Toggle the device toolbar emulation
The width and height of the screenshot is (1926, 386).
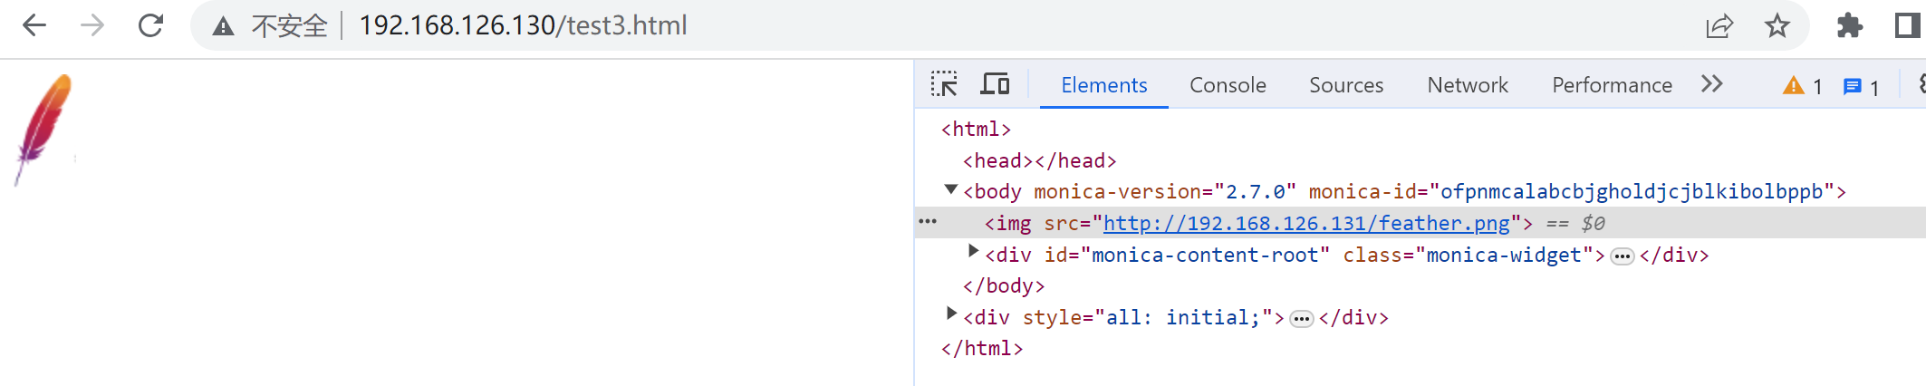[995, 85]
